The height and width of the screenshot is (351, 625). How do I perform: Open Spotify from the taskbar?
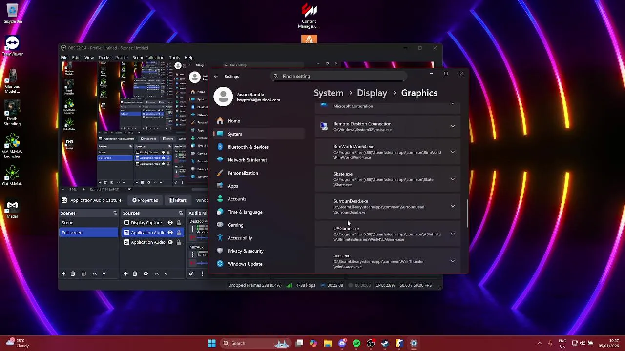[x=356, y=343]
